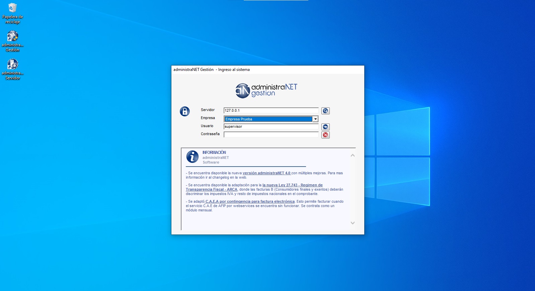Screen dimensions: 535x291
Task: Open the 'la nueva Ley 27.743 - Regimen de Transparencia Fiscal' link
Action: 254,187
